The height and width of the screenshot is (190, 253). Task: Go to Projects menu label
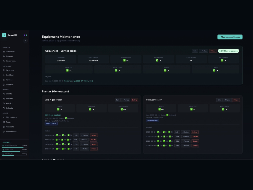[x=9, y=56]
